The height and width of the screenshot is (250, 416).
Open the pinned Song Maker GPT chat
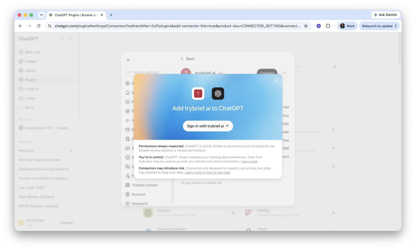[x=45, y=128]
